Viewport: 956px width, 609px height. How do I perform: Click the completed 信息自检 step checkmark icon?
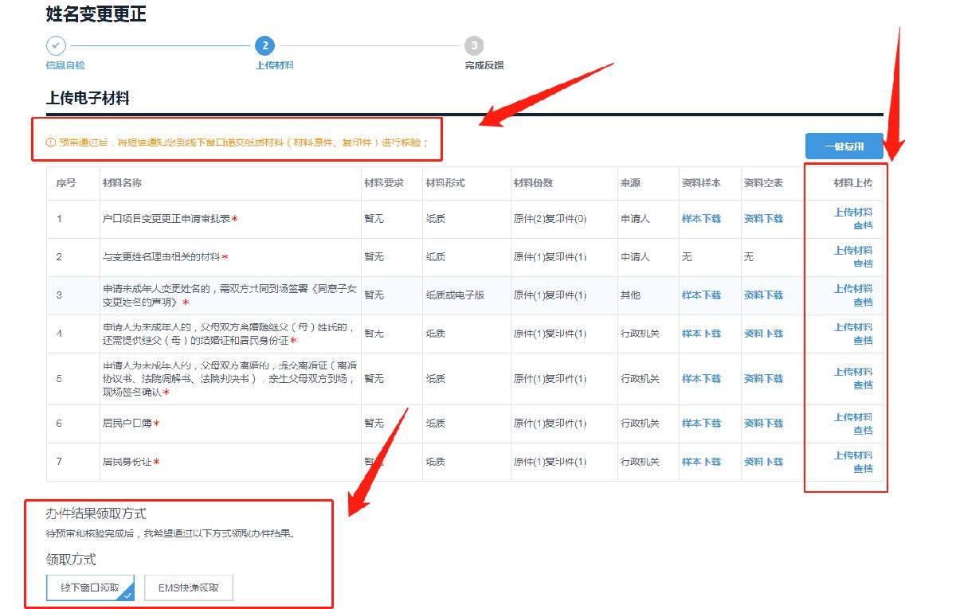point(56,45)
